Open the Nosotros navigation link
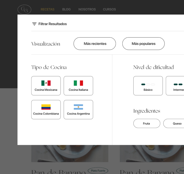The image size is (184, 174). coord(87,9)
